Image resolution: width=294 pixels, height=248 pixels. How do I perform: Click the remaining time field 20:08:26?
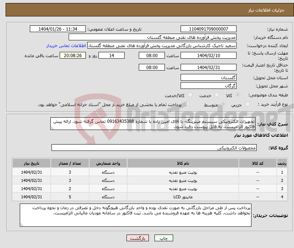pos(73,55)
